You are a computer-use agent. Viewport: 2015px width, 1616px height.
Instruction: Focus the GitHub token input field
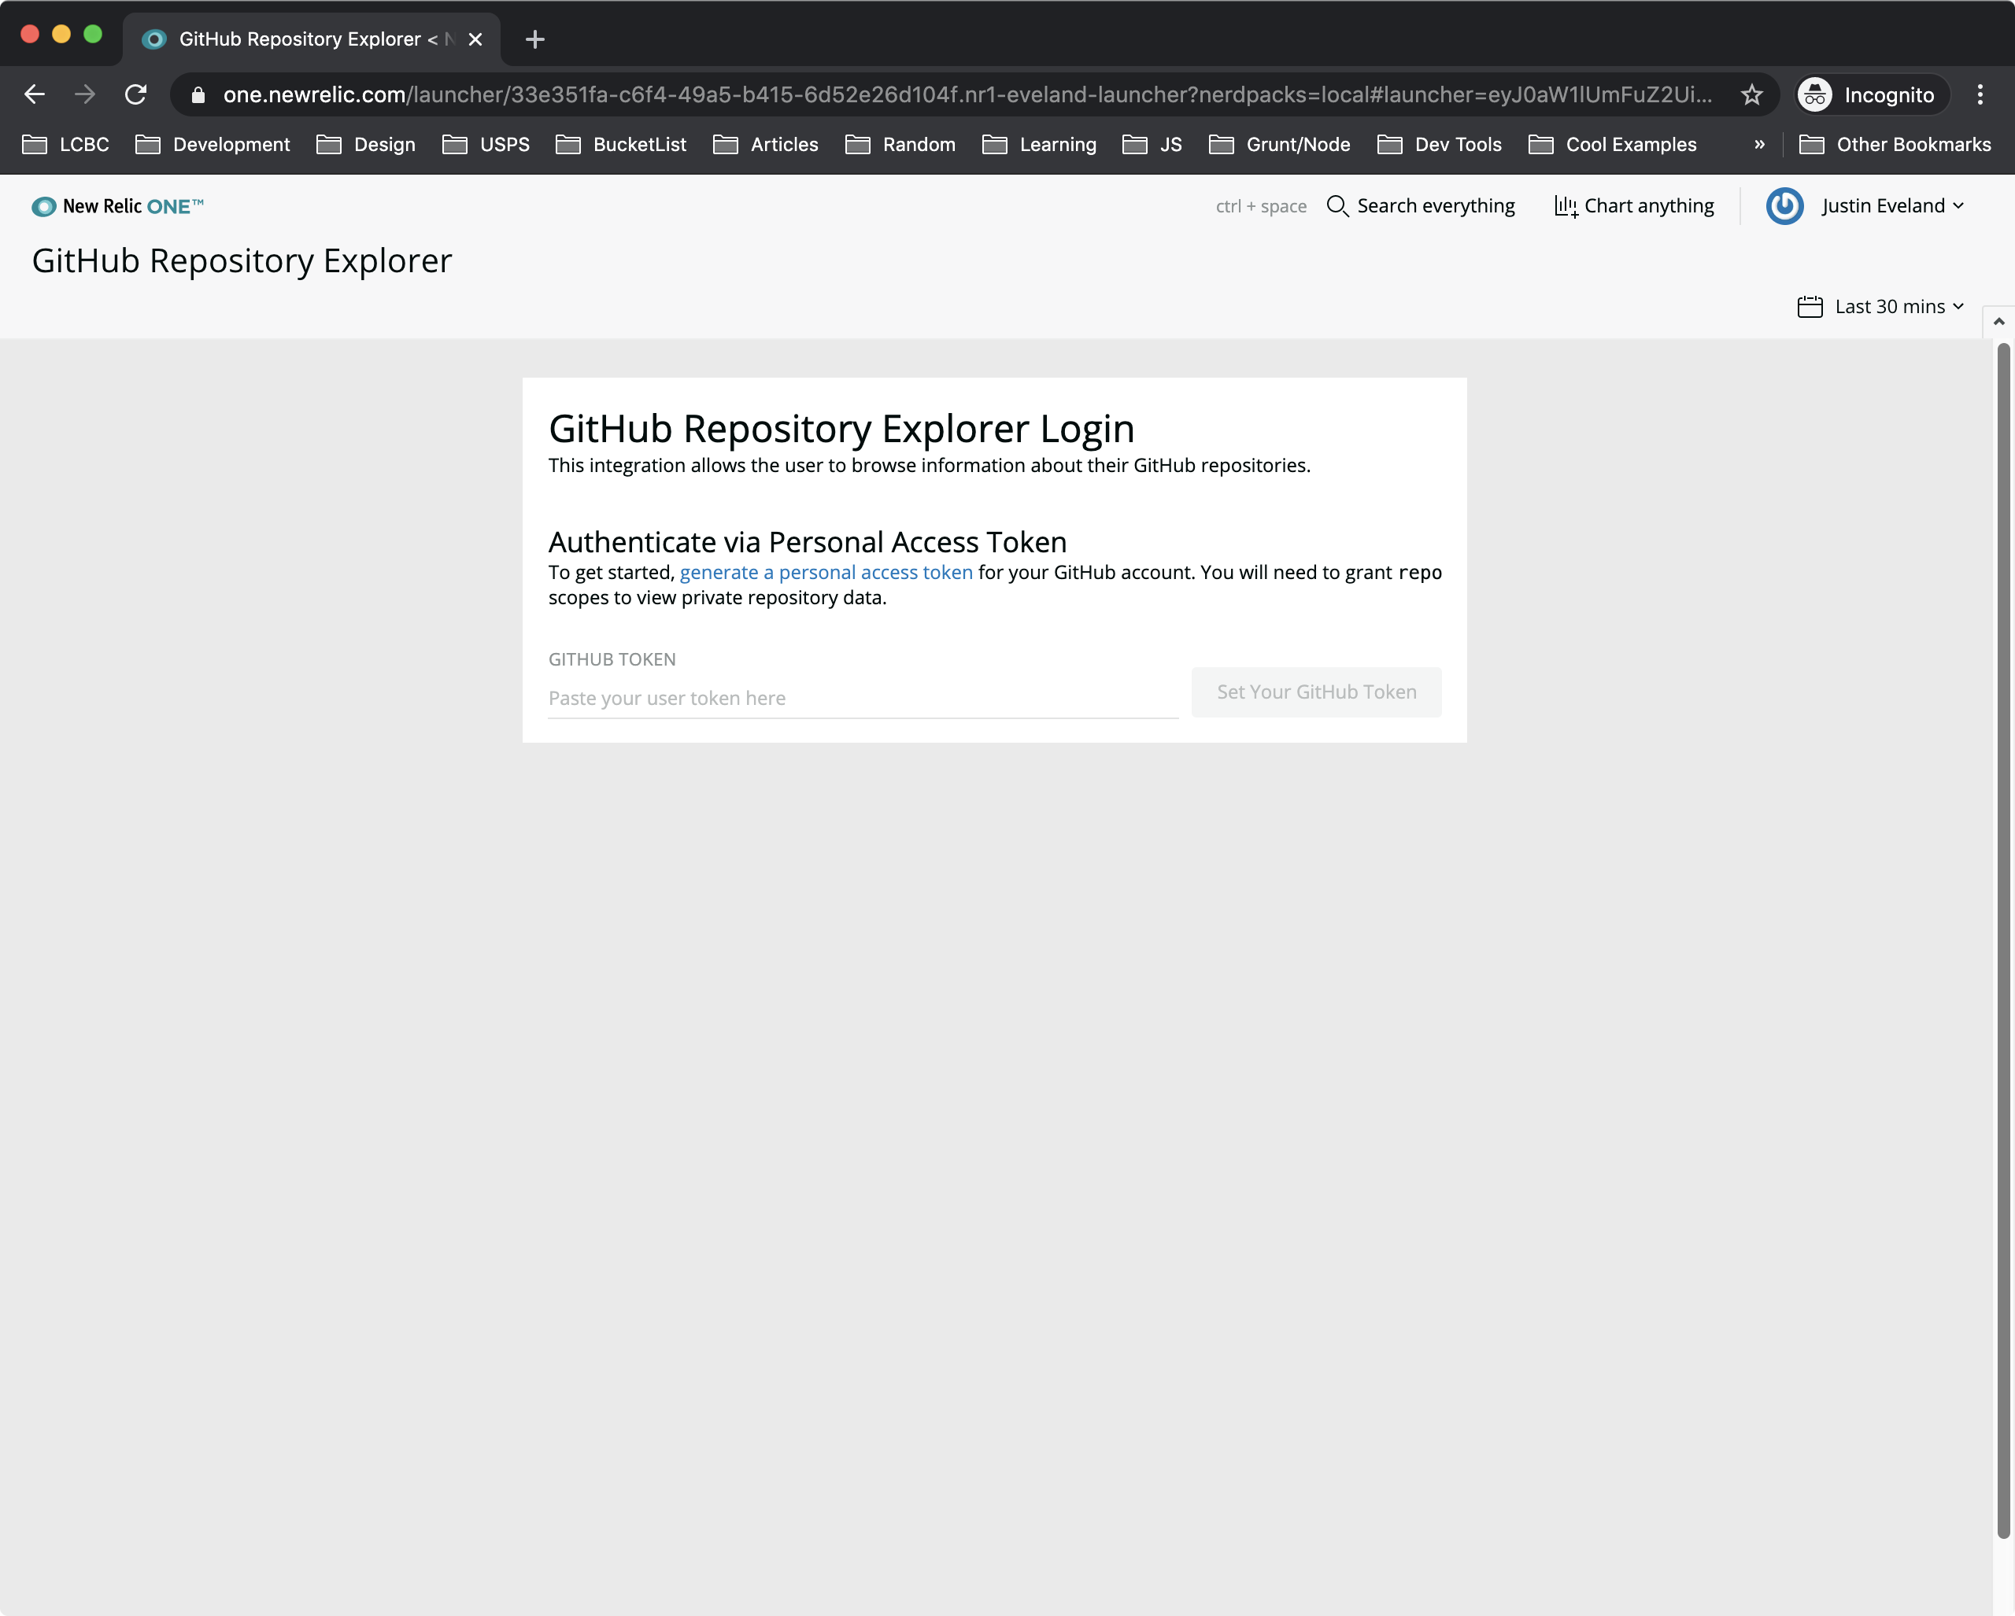point(862,698)
